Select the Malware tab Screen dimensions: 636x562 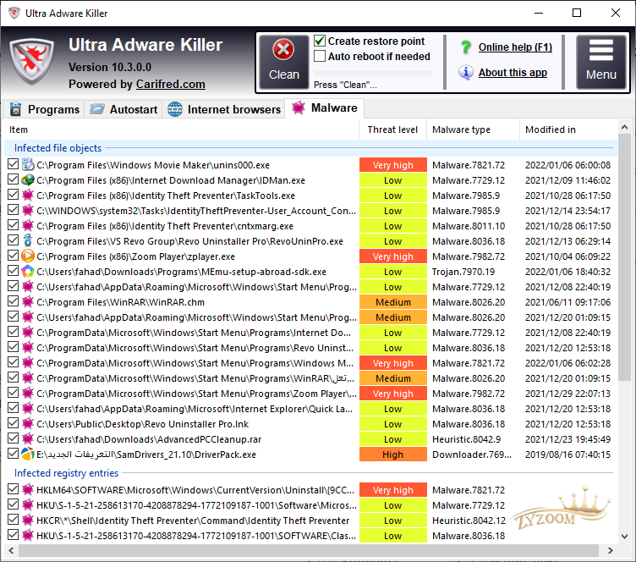(325, 108)
